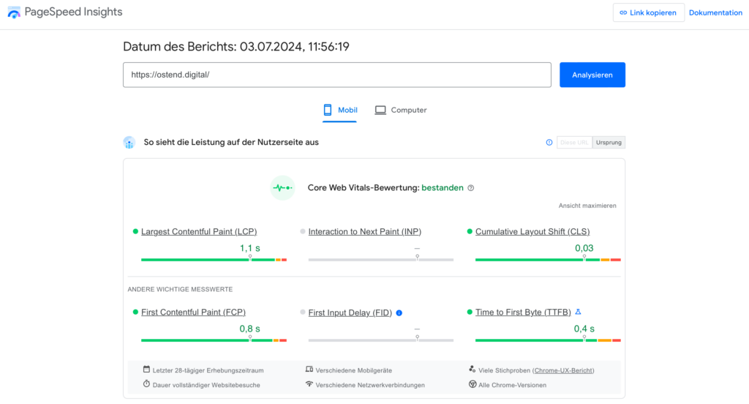
Task: Click the Core Web Vitals pulse icon
Action: coord(282,188)
